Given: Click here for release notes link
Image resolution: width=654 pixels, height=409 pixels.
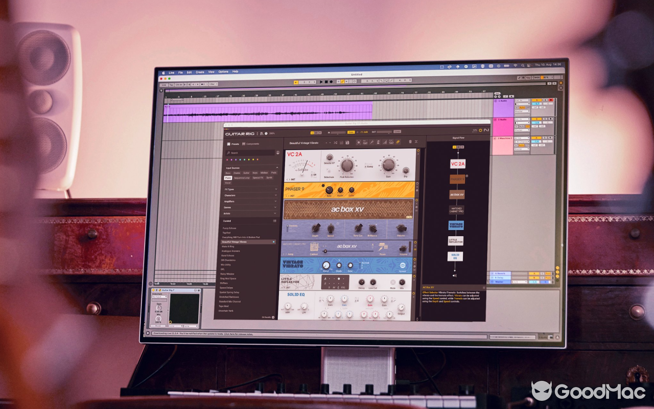Looking at the screenshot, I should (240, 335).
